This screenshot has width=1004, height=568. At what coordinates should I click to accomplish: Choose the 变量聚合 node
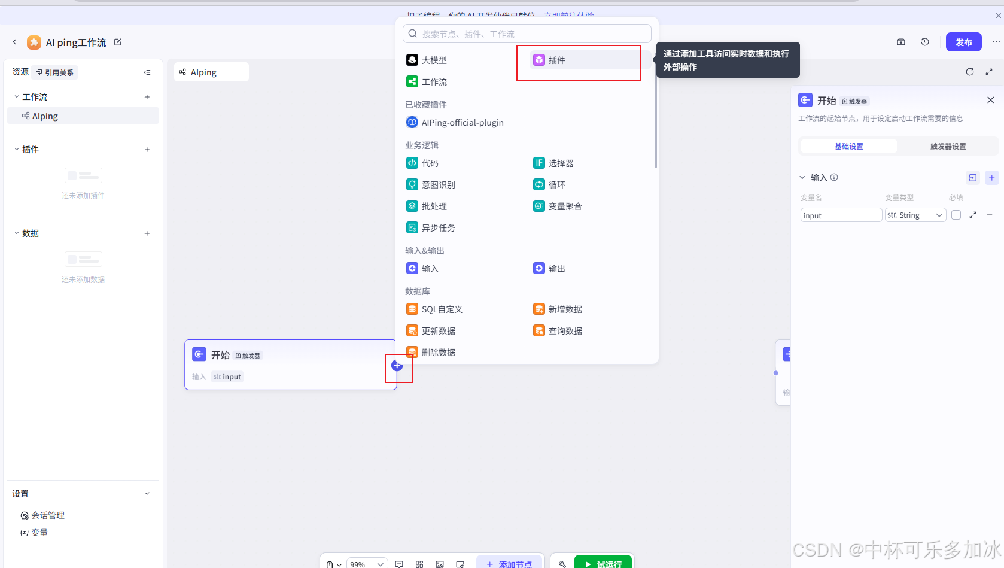tap(558, 206)
